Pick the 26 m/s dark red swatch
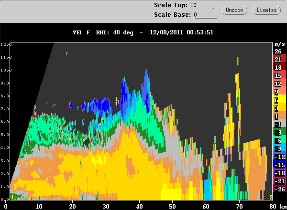Screen dimensions: 287x210 pyautogui.click(x=277, y=52)
